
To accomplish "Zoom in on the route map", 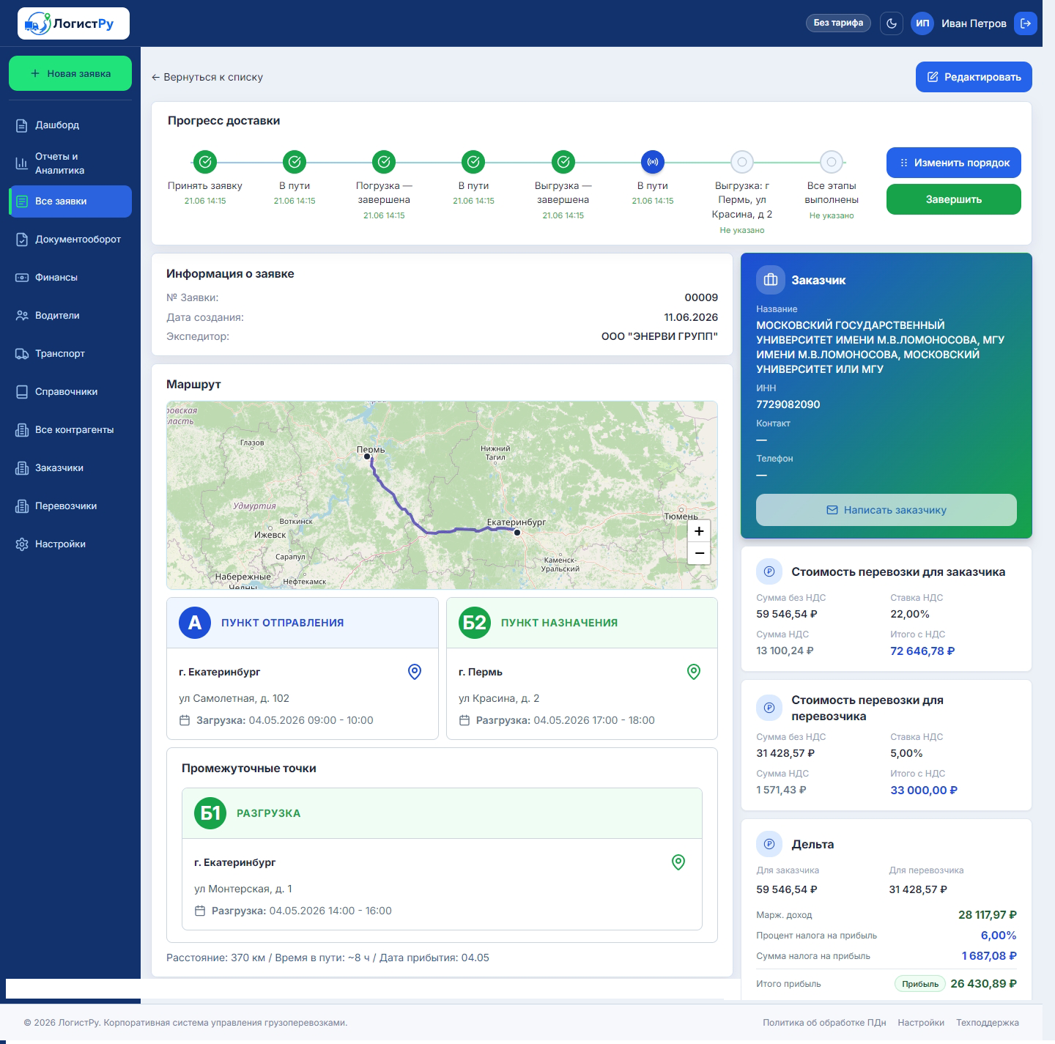I will 699,531.
